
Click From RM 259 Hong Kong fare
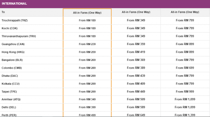point(87,52)
